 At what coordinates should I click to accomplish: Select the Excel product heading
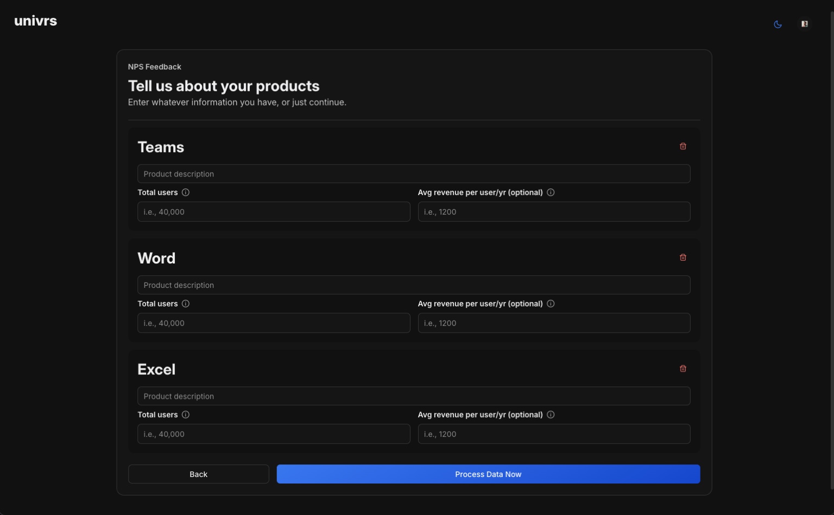(156, 369)
